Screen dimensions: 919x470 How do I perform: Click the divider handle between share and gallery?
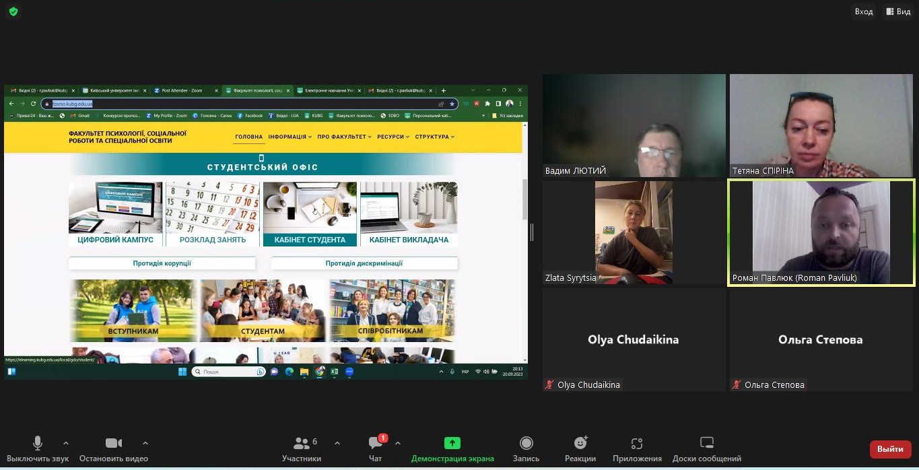pos(532,232)
